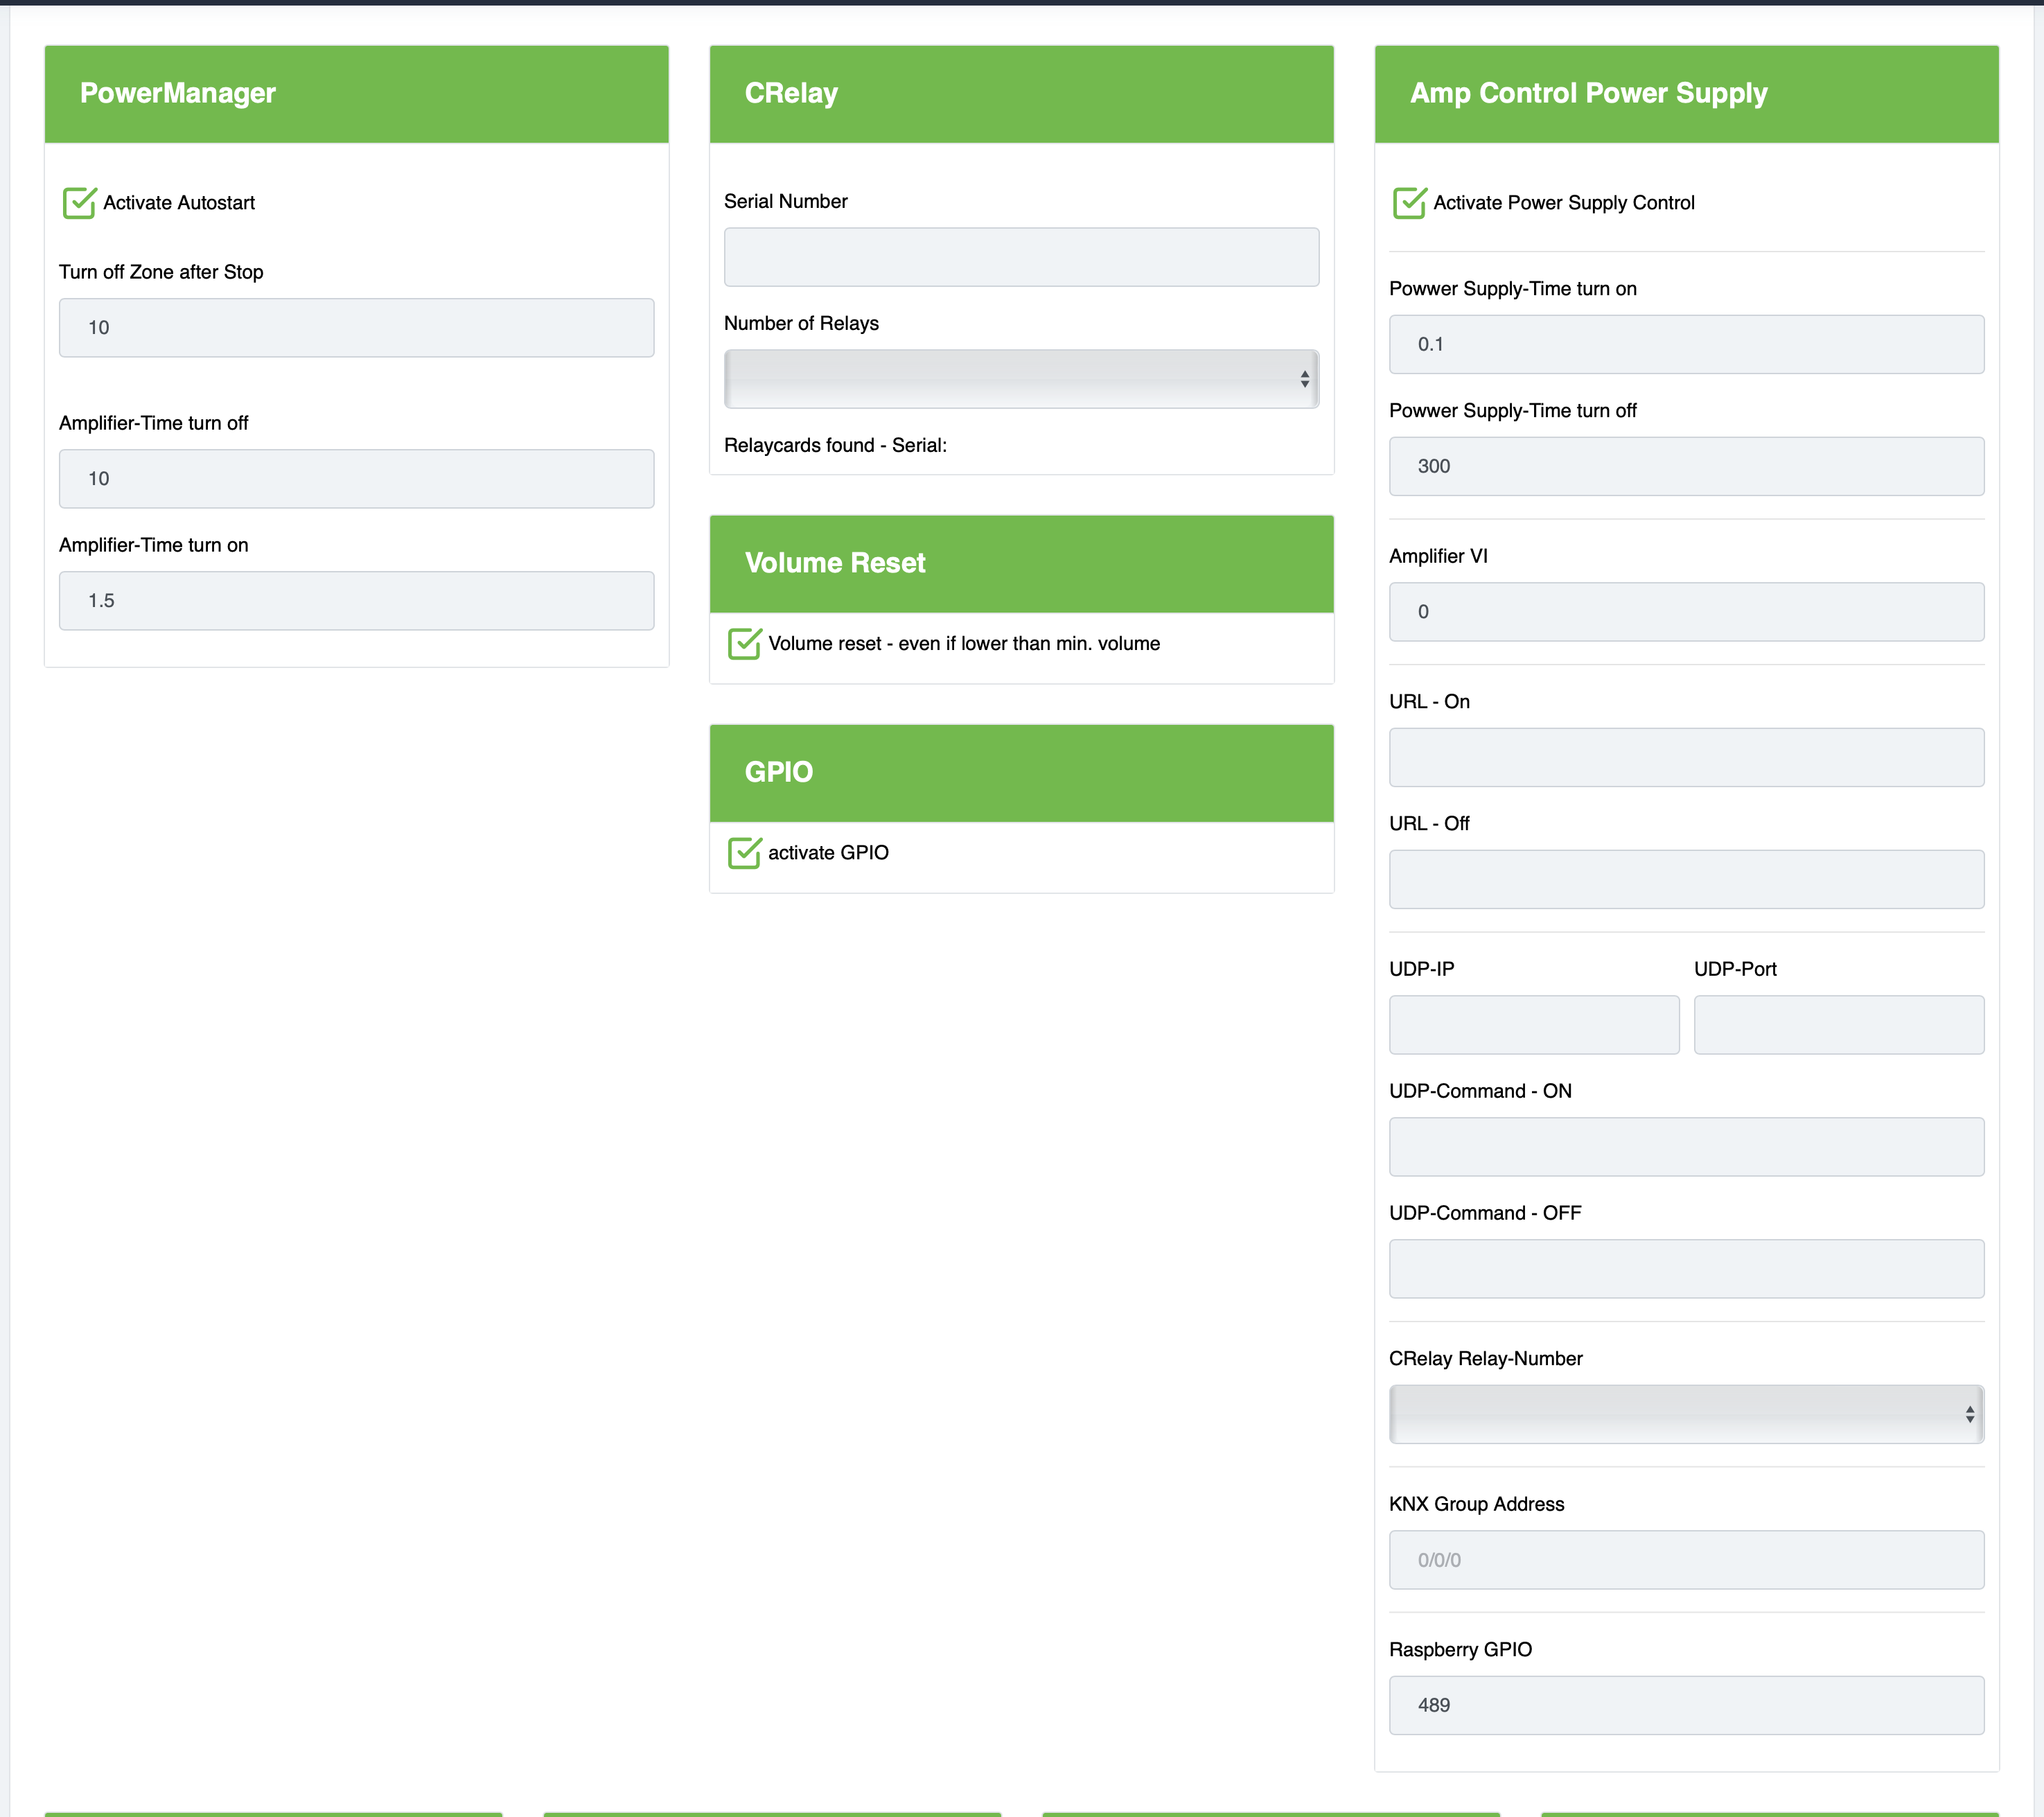The height and width of the screenshot is (1817, 2044).
Task: Disable the activate GPIO checkbox
Action: click(744, 853)
